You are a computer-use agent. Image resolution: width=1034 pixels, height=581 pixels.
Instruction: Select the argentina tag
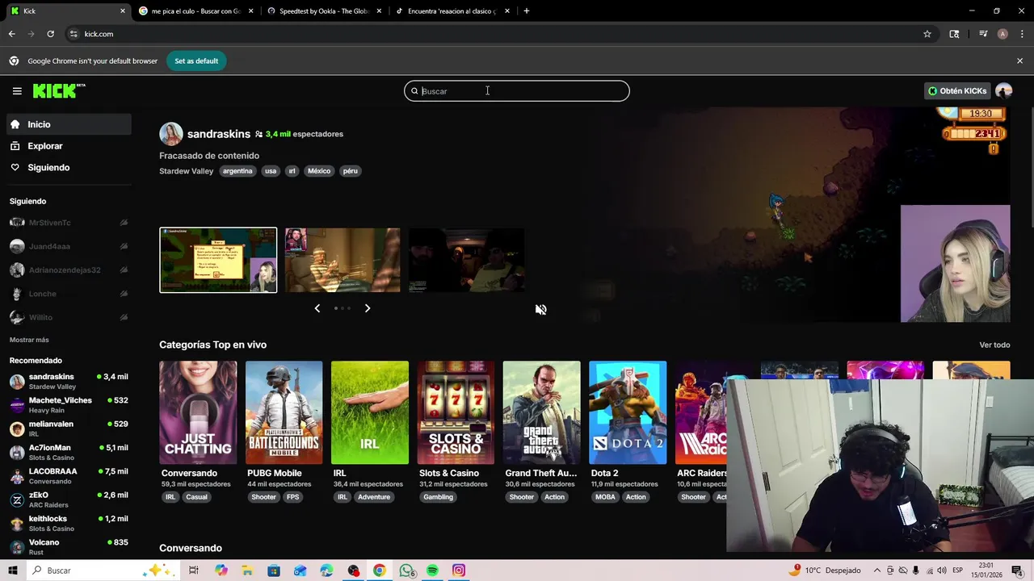coord(237,171)
